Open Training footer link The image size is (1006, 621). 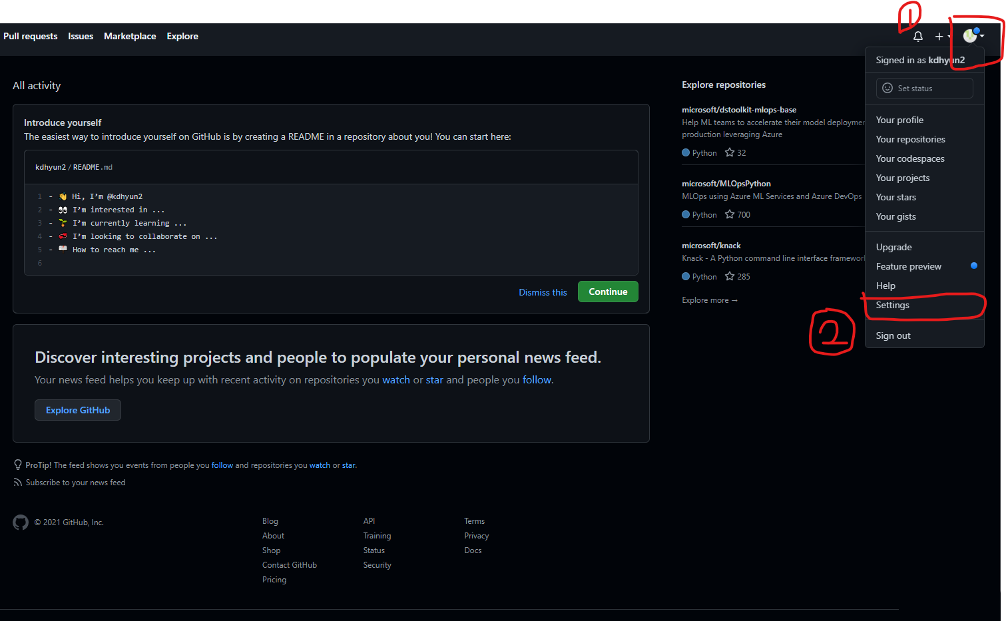(x=377, y=536)
